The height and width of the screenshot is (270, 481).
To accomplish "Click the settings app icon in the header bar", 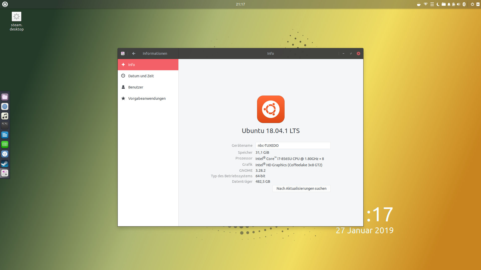I will pyautogui.click(x=123, y=53).
